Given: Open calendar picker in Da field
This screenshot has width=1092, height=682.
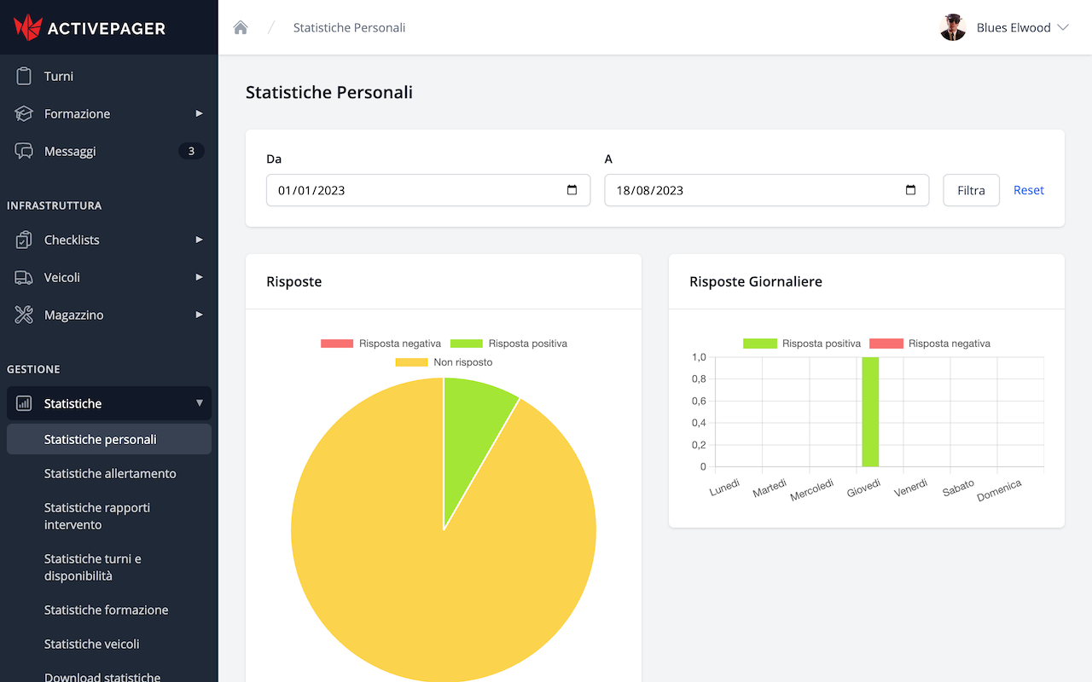Looking at the screenshot, I should (x=572, y=190).
